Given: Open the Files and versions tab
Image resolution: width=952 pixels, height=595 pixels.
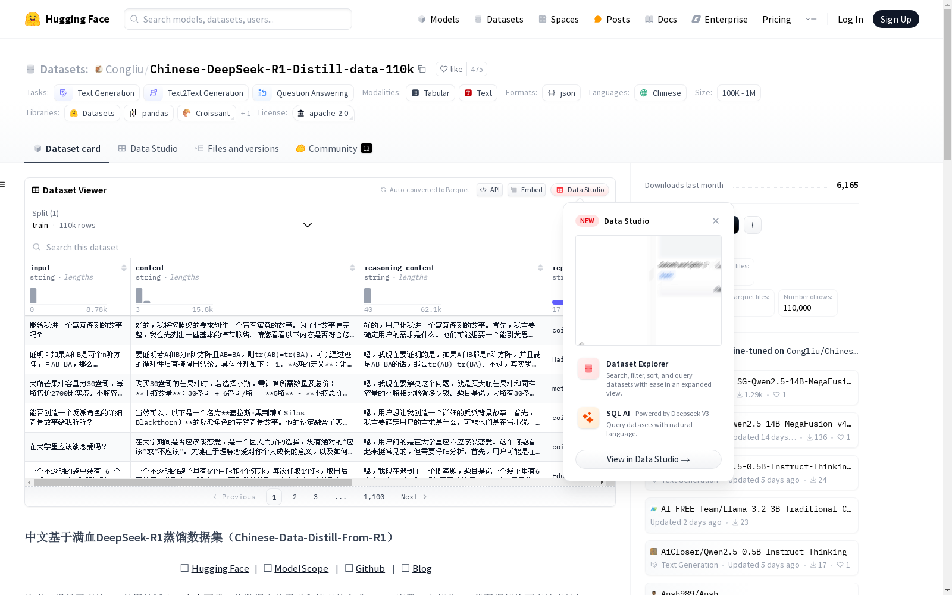Looking at the screenshot, I should (x=237, y=149).
